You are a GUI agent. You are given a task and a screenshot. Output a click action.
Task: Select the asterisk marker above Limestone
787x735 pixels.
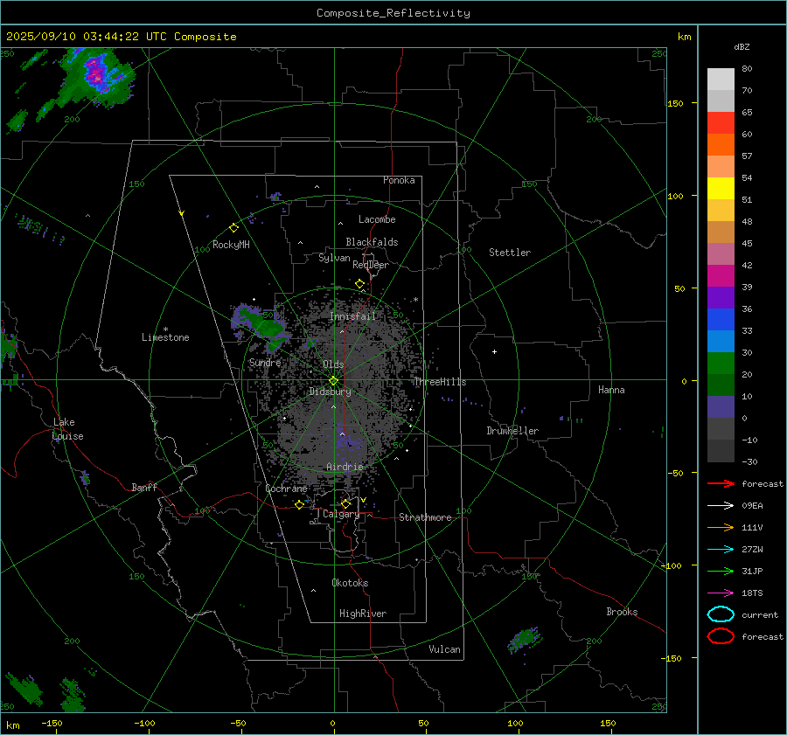[x=165, y=329]
